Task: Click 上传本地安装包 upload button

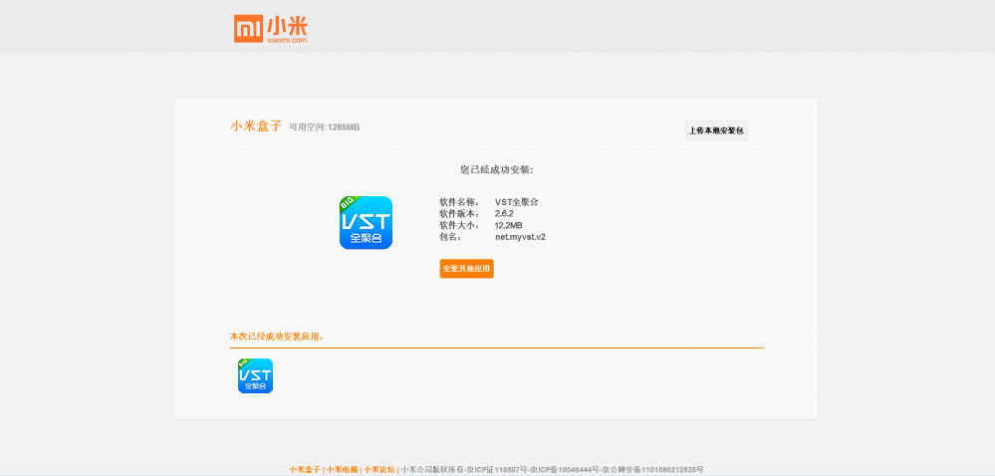Action: point(716,130)
